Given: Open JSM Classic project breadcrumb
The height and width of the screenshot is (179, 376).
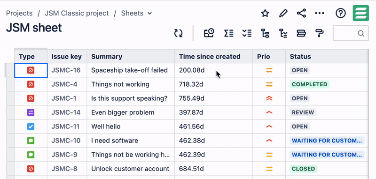Looking at the screenshot, I should (x=77, y=13).
